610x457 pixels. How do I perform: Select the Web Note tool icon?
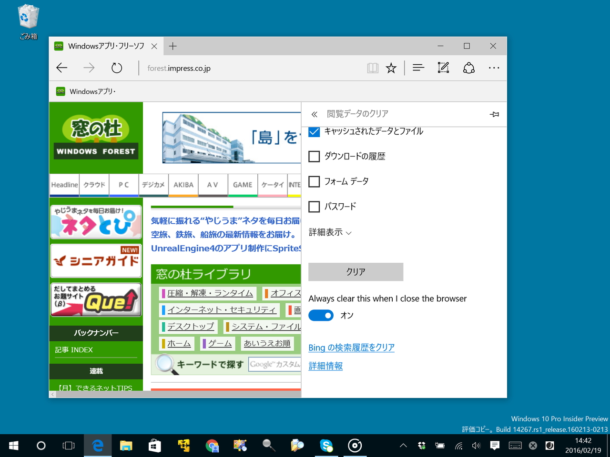pyautogui.click(x=443, y=68)
